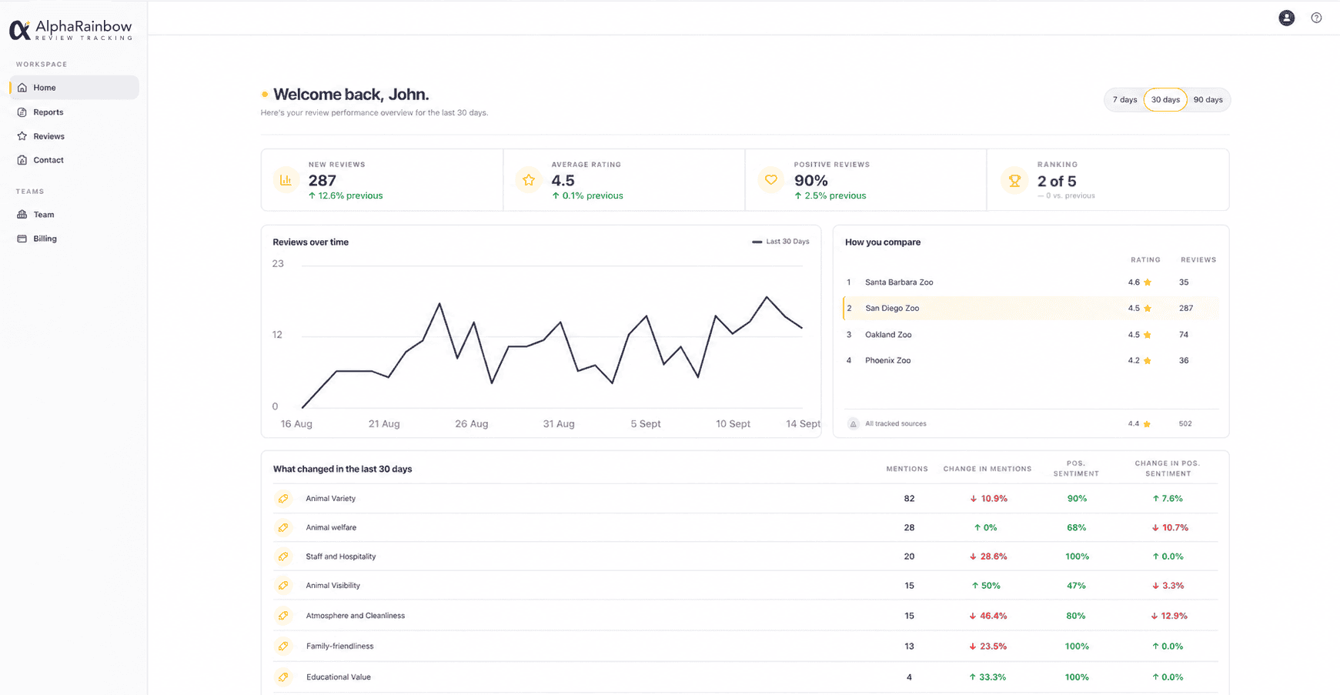
Task: Click the Family-friendliness topic name
Action: (340, 647)
